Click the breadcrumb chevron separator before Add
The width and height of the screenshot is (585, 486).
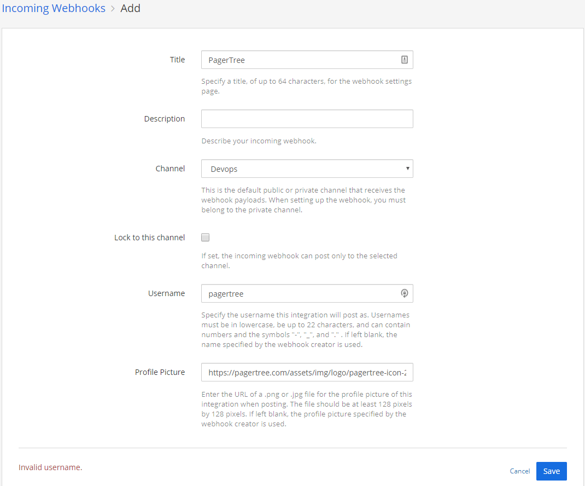click(x=113, y=9)
